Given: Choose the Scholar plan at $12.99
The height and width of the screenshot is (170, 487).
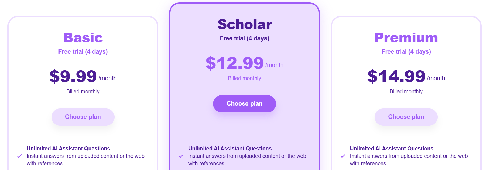Looking at the screenshot, I should coord(244,104).
